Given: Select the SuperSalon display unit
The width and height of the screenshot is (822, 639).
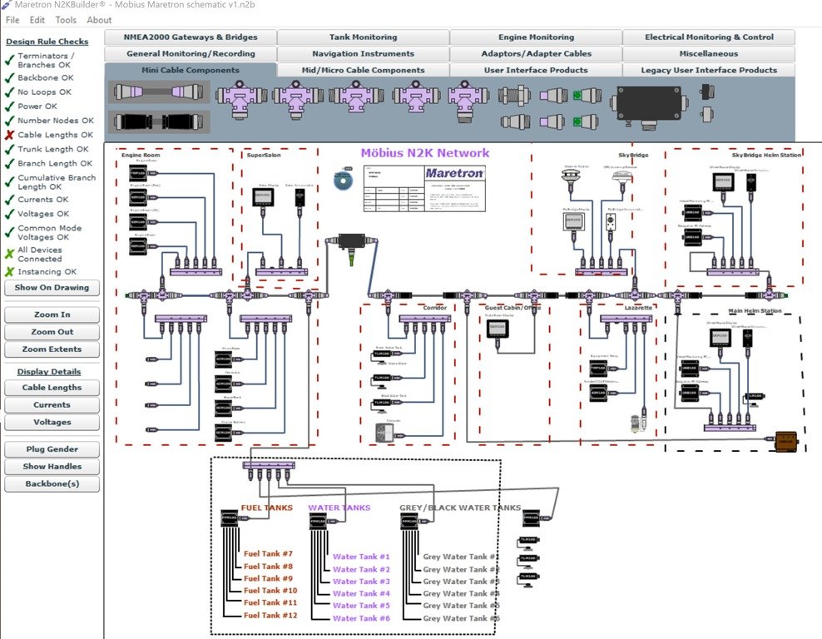Looking at the screenshot, I should click(262, 197).
